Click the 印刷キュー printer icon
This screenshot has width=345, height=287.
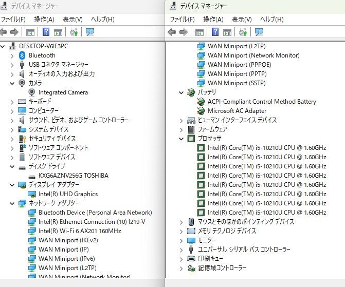tap(191, 259)
